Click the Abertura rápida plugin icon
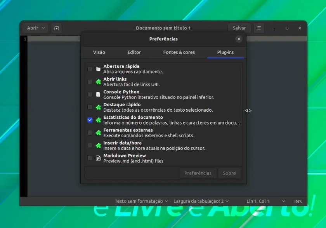The image size is (326, 228). coord(98,69)
